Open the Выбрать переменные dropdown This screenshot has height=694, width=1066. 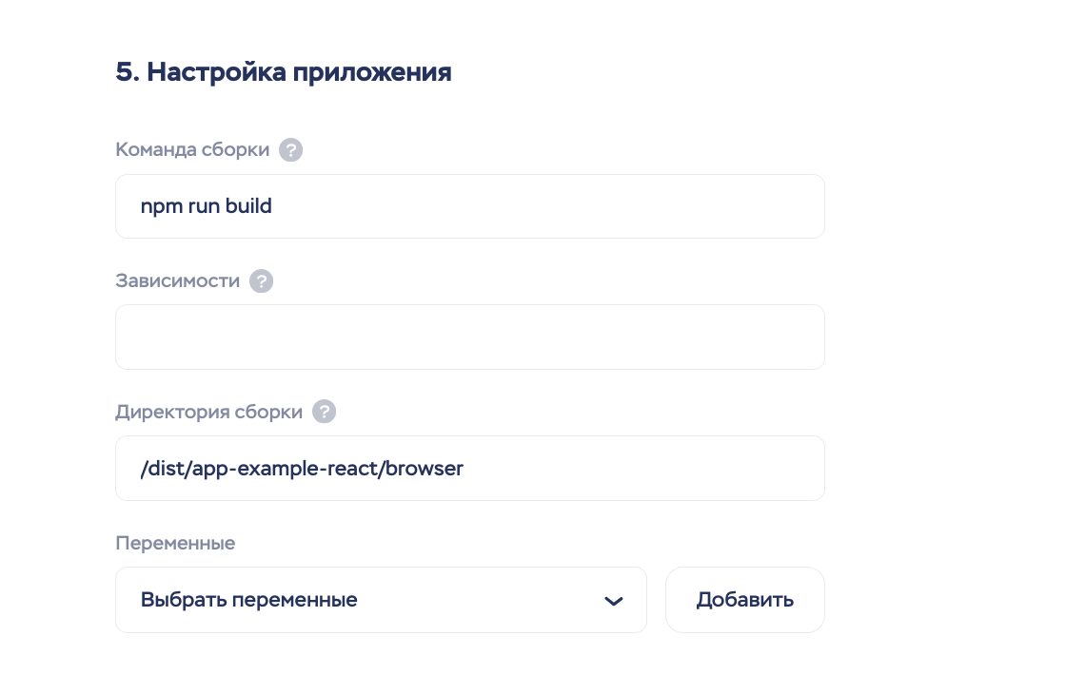(381, 600)
